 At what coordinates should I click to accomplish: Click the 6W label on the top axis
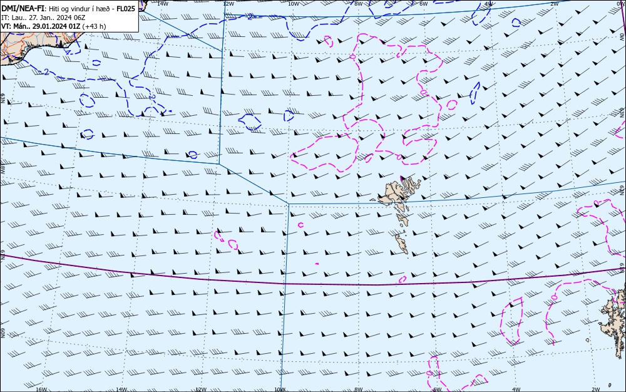pos(424,4)
